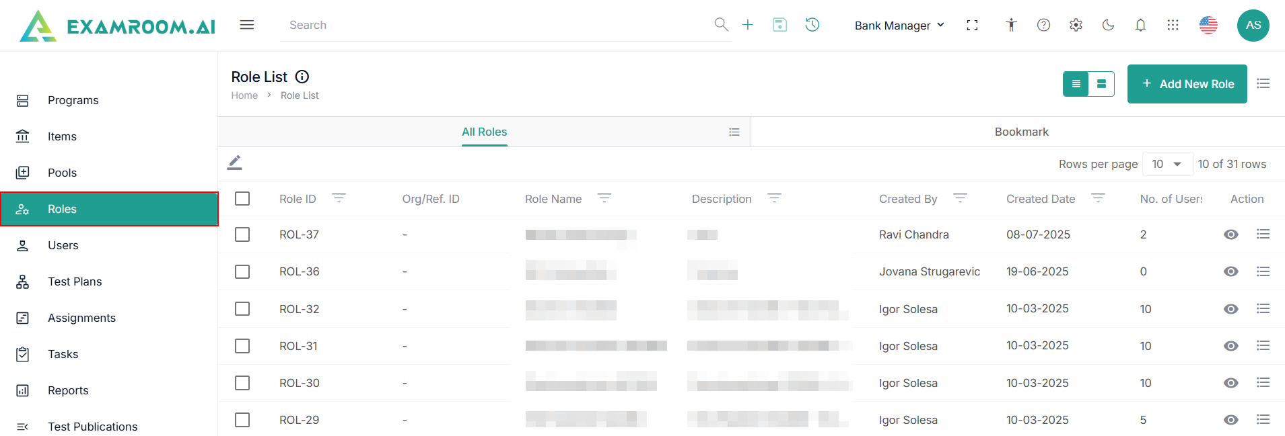Click ROL-30 role ID cell
Viewport: 1285px width, 436px height.
[x=300, y=383]
